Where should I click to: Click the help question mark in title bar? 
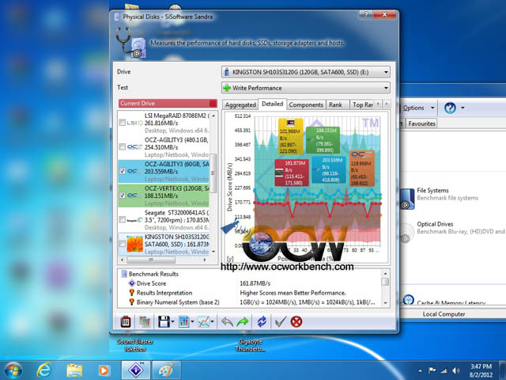point(365,15)
